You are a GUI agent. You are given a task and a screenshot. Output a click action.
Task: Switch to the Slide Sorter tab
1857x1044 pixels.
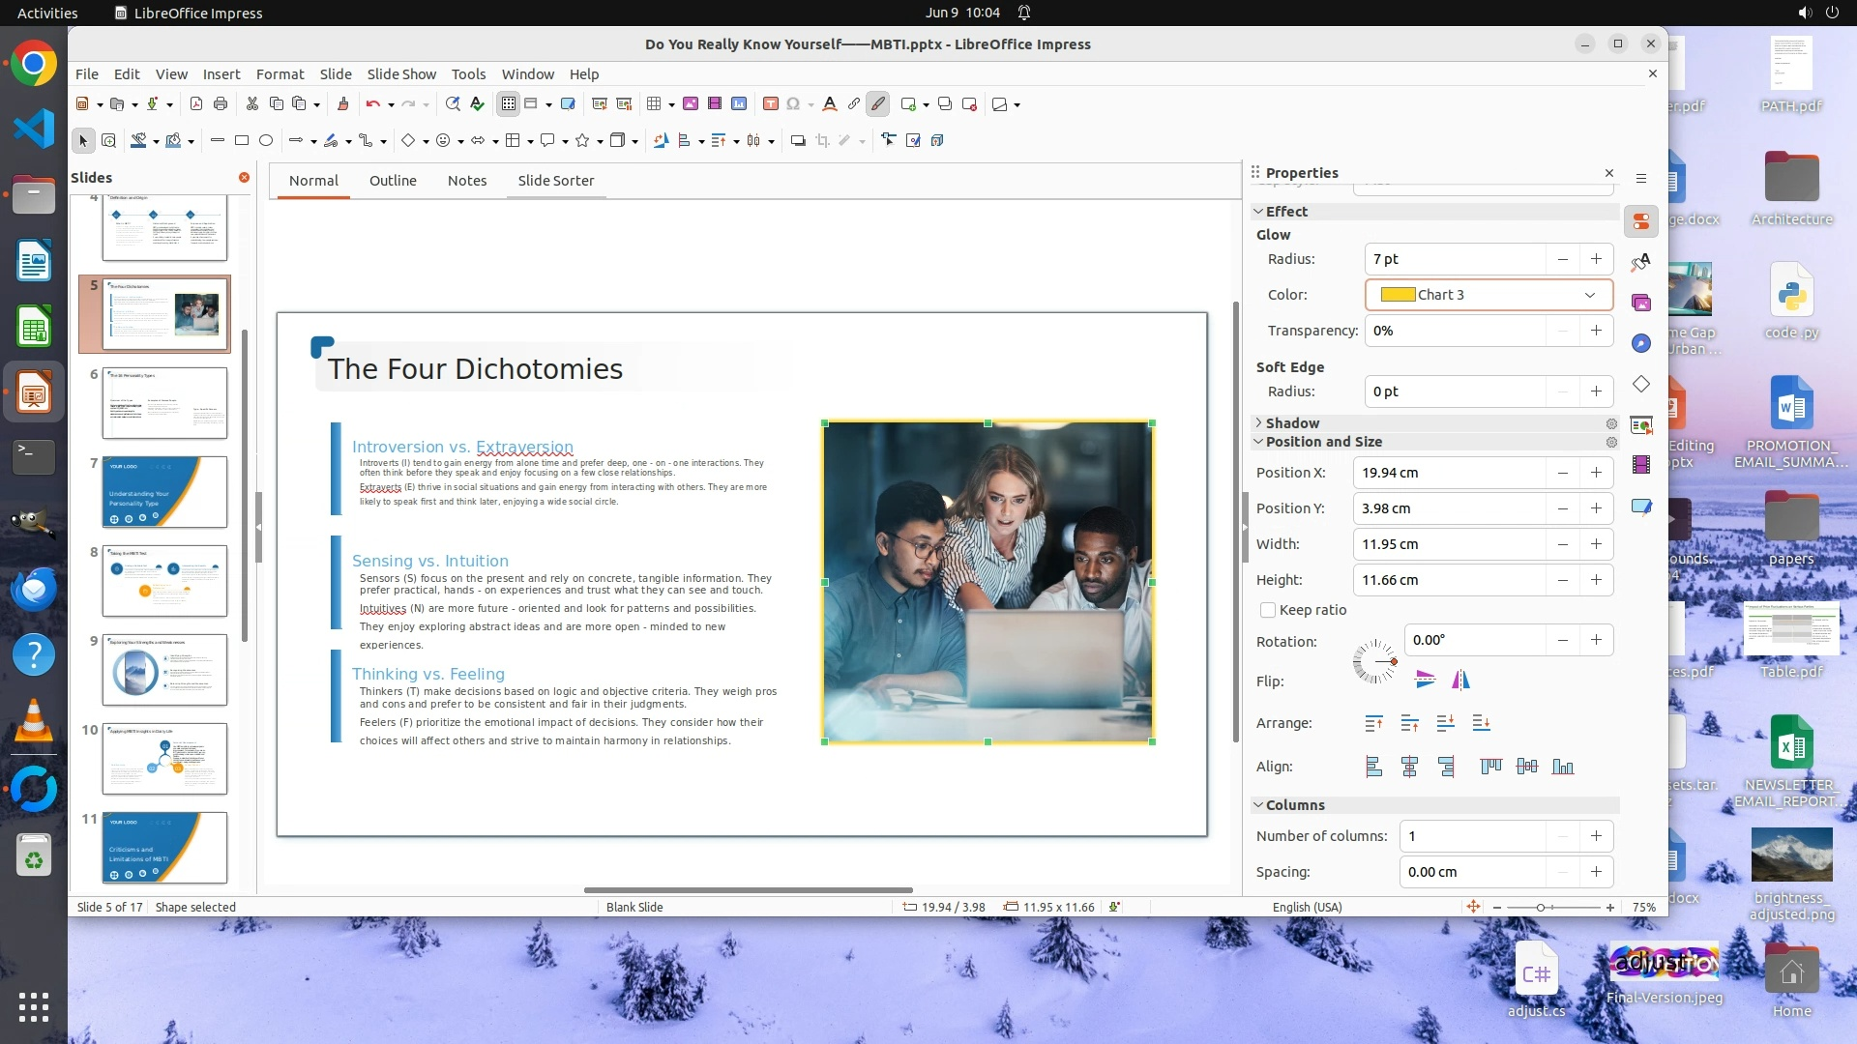pos(555,181)
